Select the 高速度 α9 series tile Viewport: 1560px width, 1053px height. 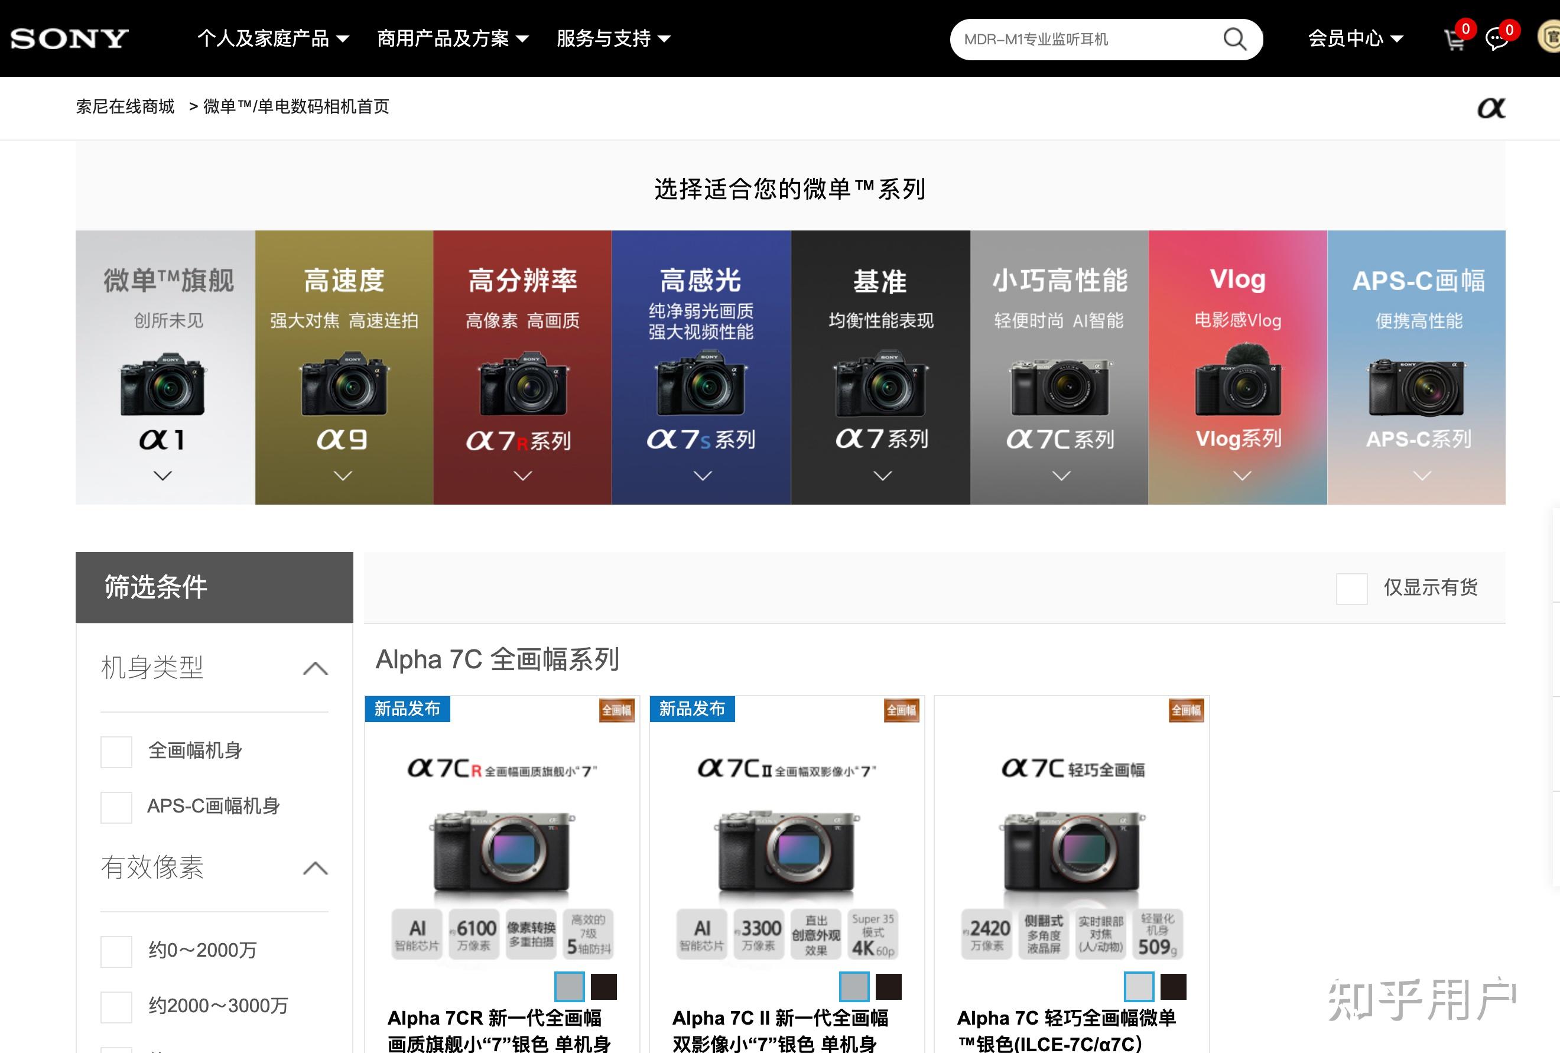pos(344,367)
